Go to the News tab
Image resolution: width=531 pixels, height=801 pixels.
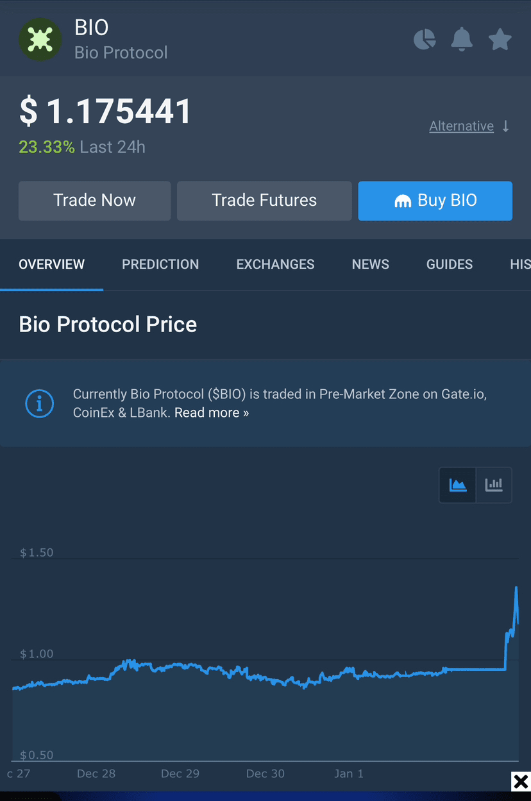370,264
